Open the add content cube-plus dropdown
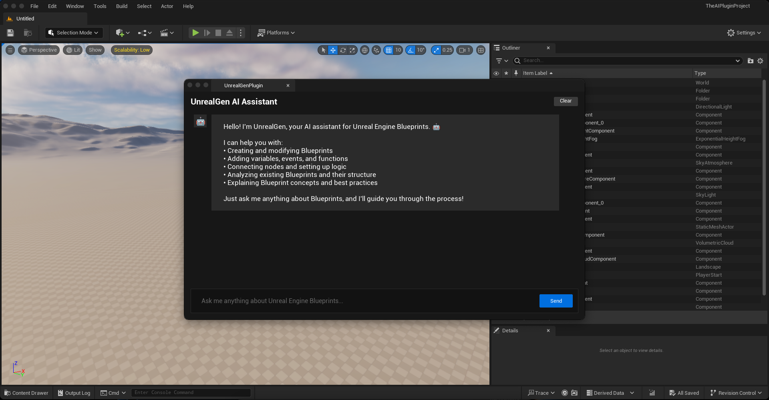Image resolution: width=769 pixels, height=400 pixels. tap(123, 33)
